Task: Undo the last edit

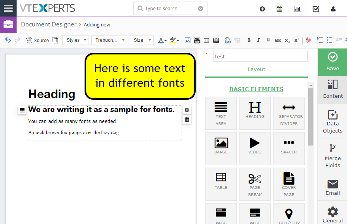Action: [8, 40]
